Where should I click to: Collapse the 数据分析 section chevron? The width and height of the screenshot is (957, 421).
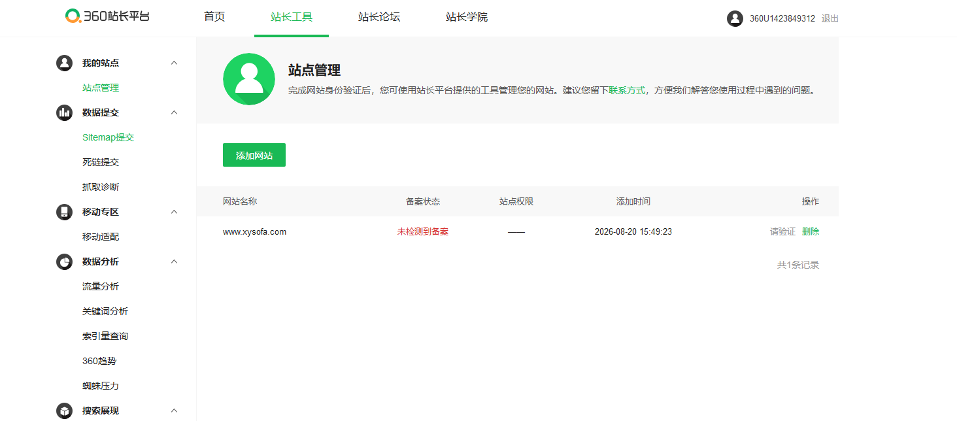click(x=174, y=261)
